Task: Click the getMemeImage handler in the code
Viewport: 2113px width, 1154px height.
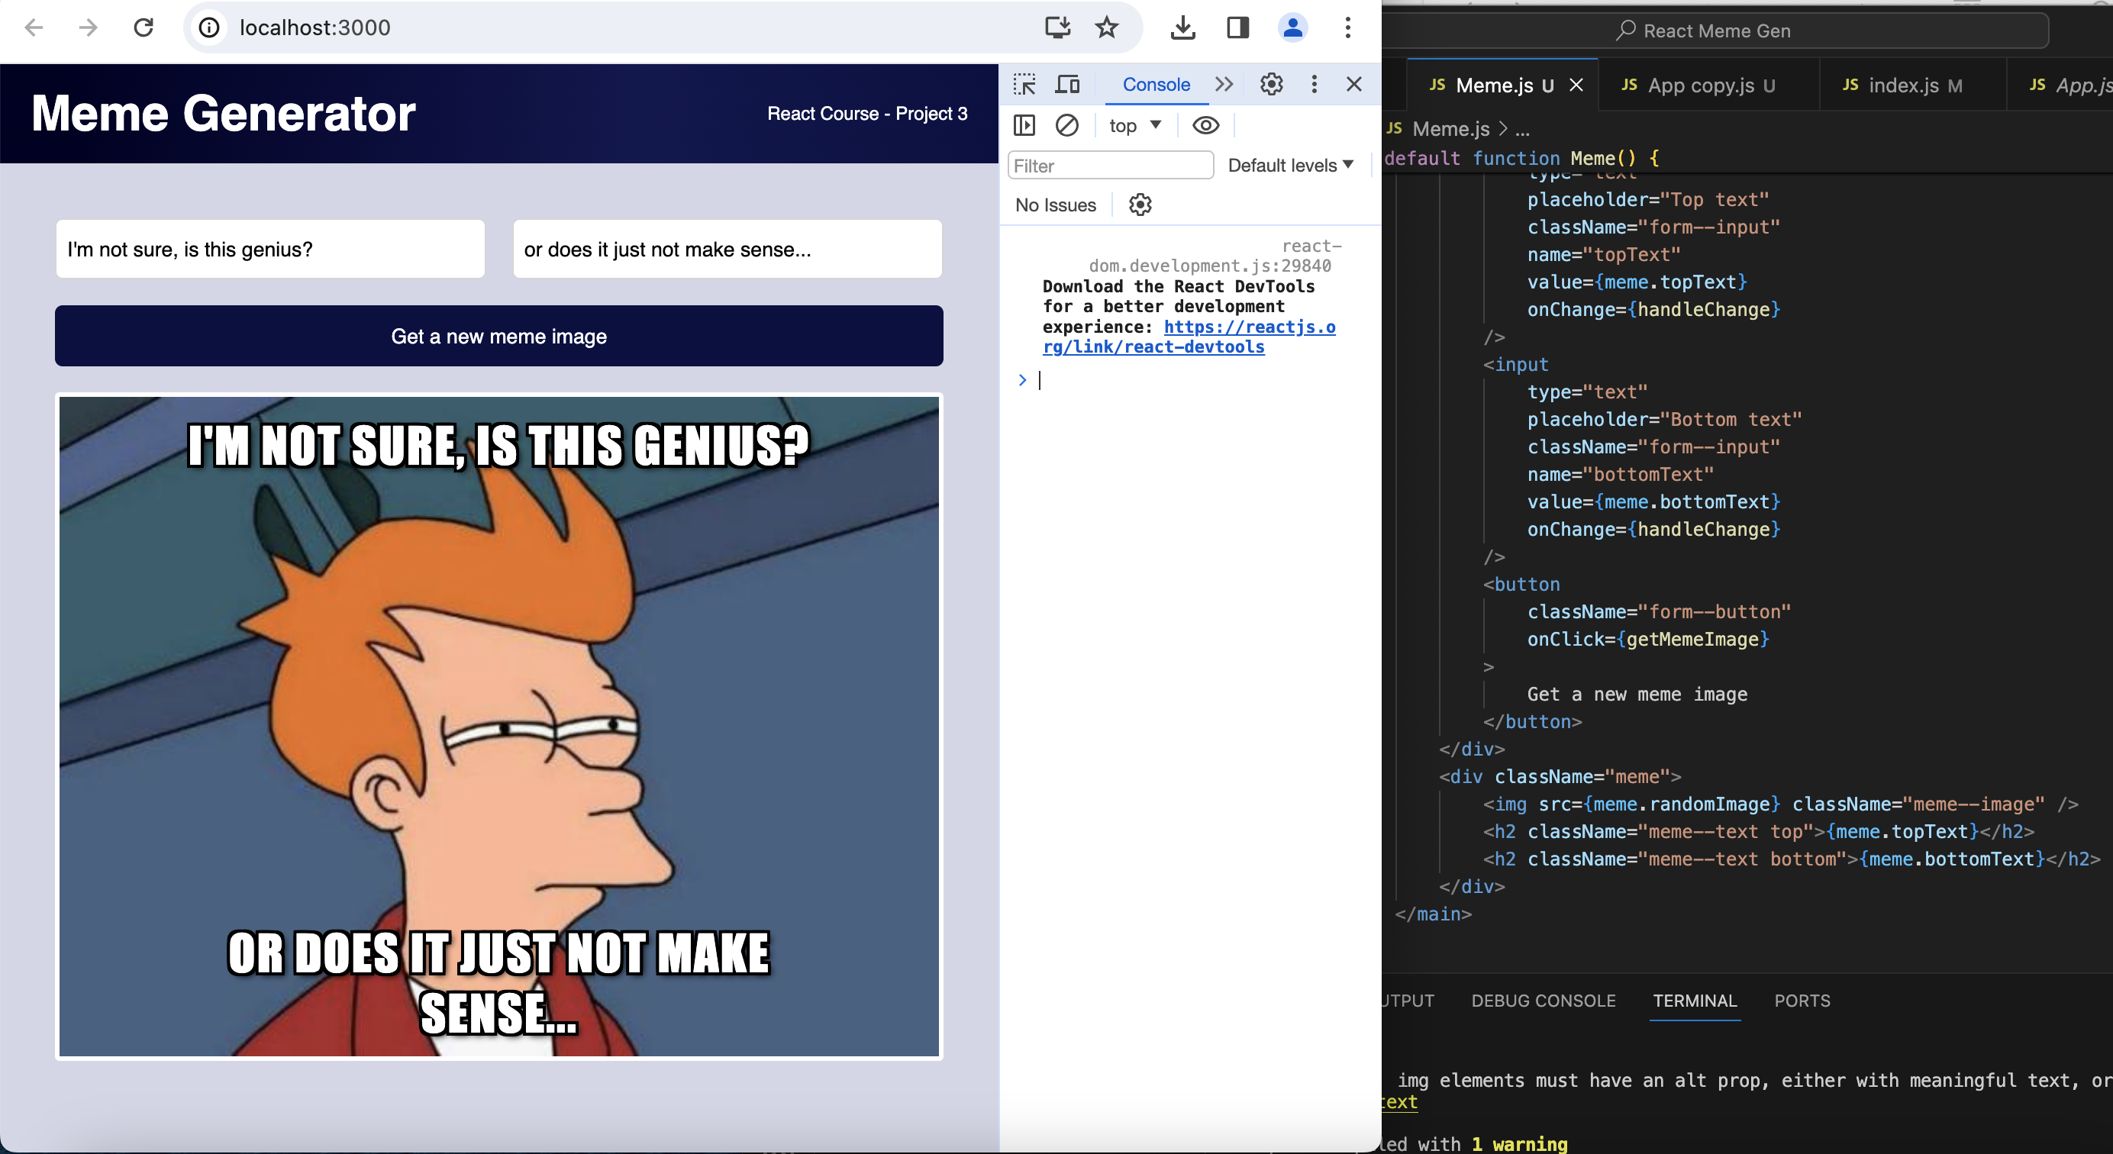Action: 1692,639
